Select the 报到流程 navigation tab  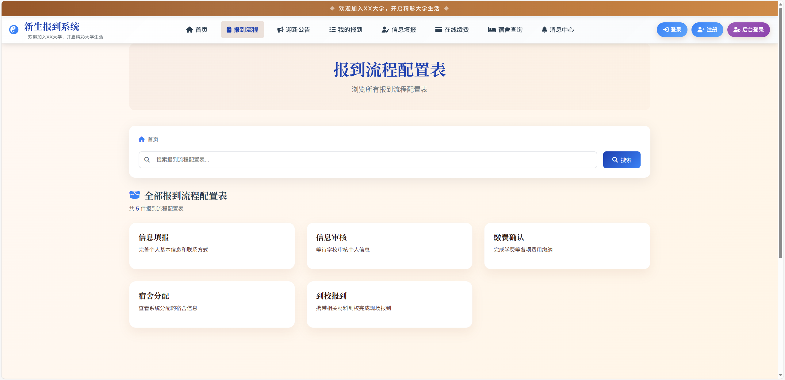tap(242, 30)
